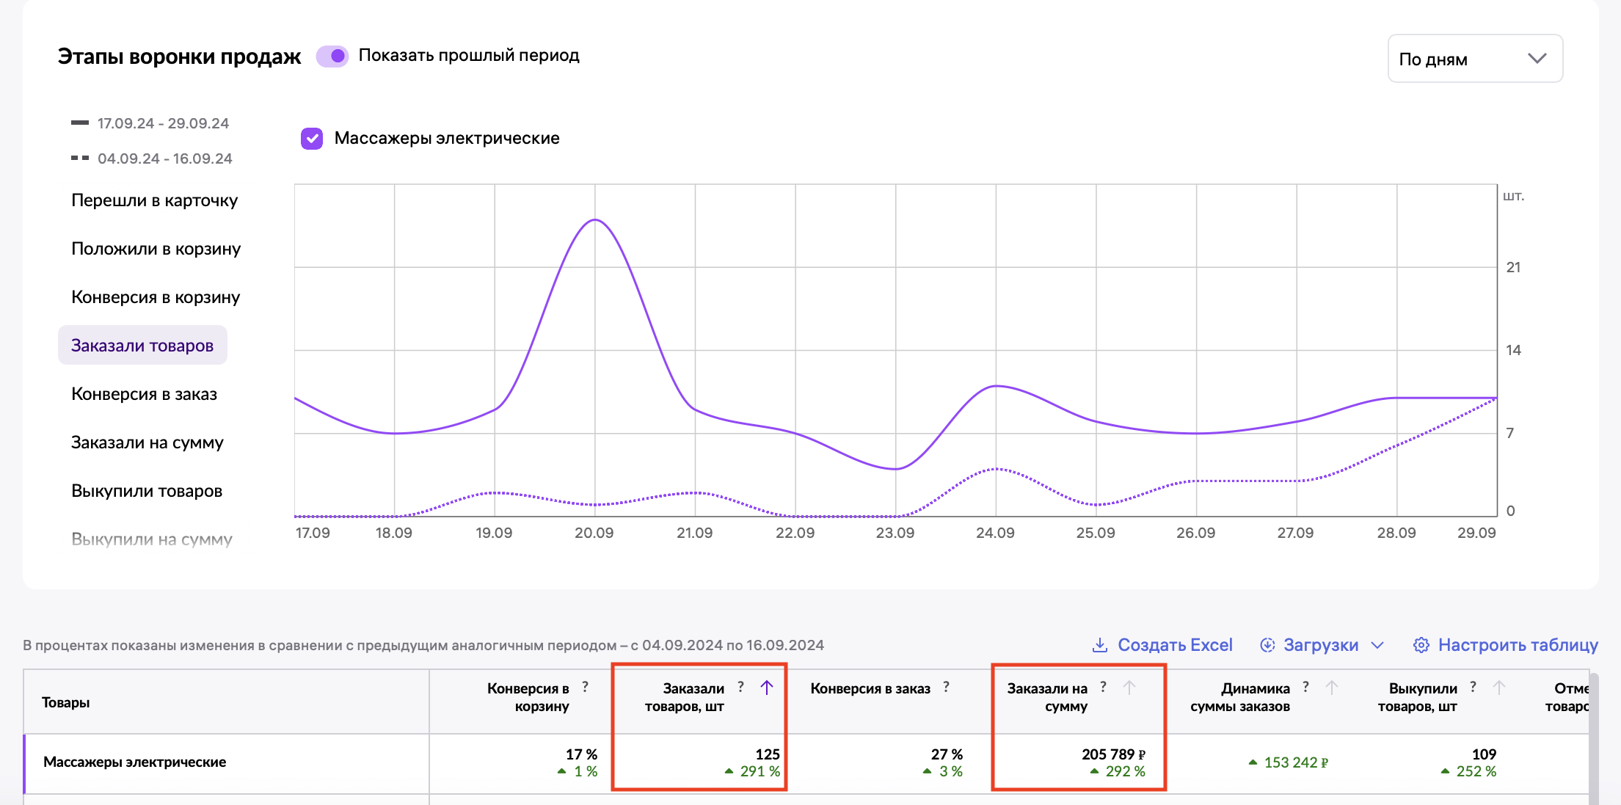The width and height of the screenshot is (1621, 805).
Task: Click 'Настроить таблицу' link
Action: pyautogui.click(x=1518, y=645)
